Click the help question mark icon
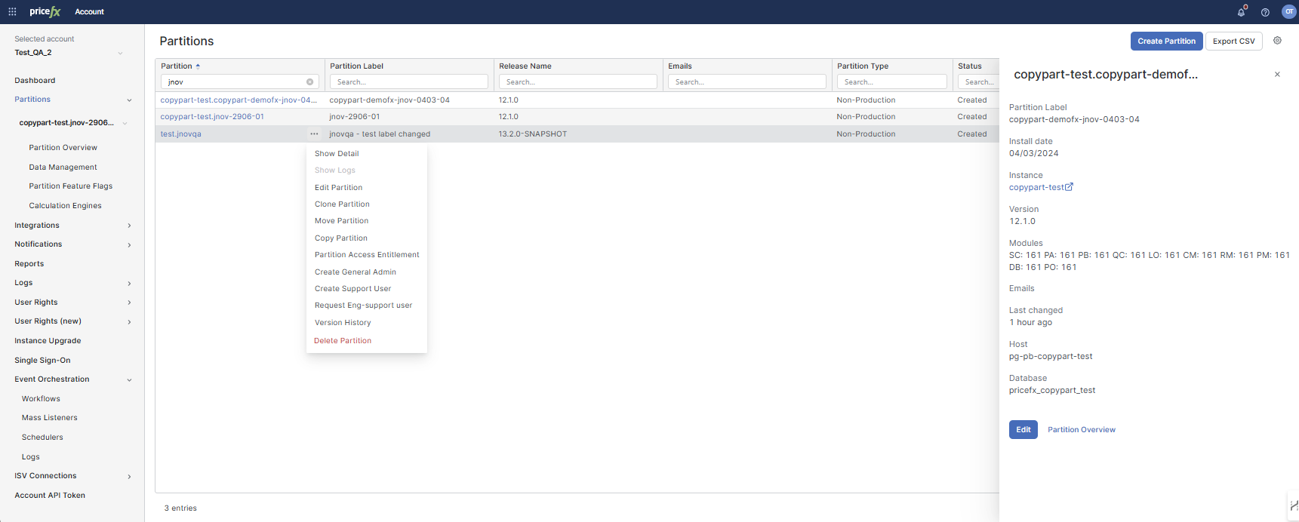1299x522 pixels. pos(1265,12)
